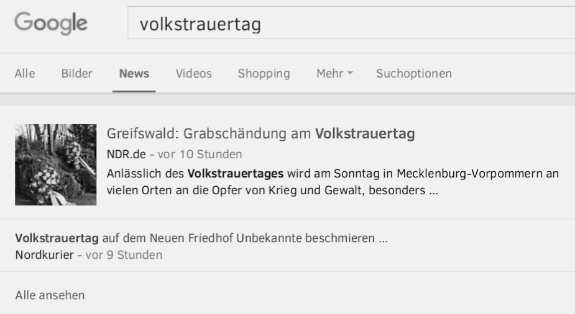
Task: Click the 'vor 10 Stunden' timestamp
Action: tap(200, 154)
